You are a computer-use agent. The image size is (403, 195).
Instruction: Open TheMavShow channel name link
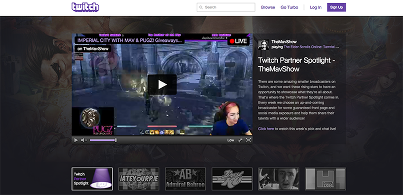(x=284, y=42)
